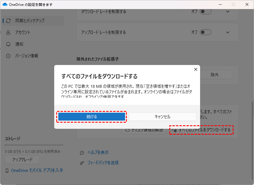The height and width of the screenshot is (185, 254).
Task: Click the help question mark icon
Action: point(82,153)
